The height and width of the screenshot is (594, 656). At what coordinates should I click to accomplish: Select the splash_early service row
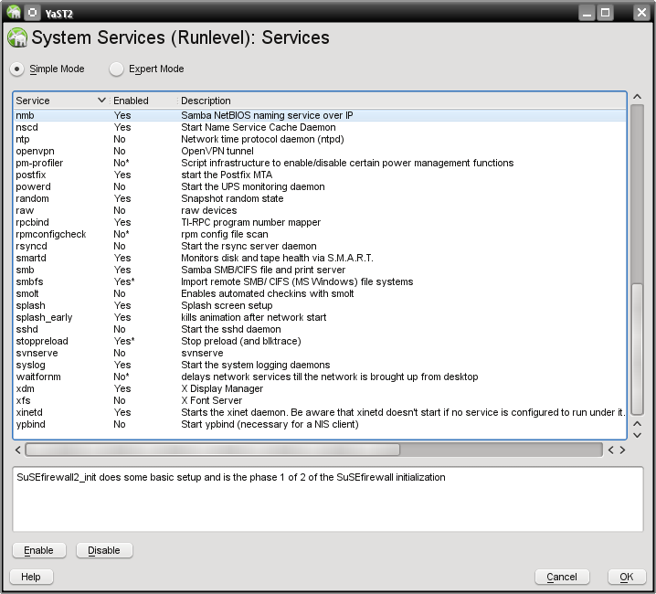[x=320, y=317]
